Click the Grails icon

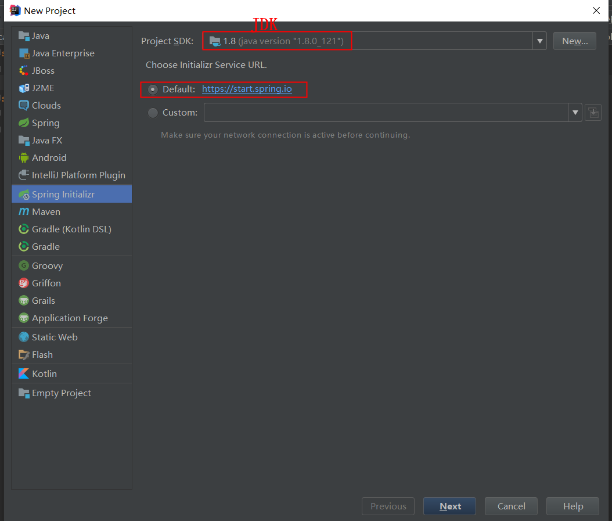(x=24, y=301)
